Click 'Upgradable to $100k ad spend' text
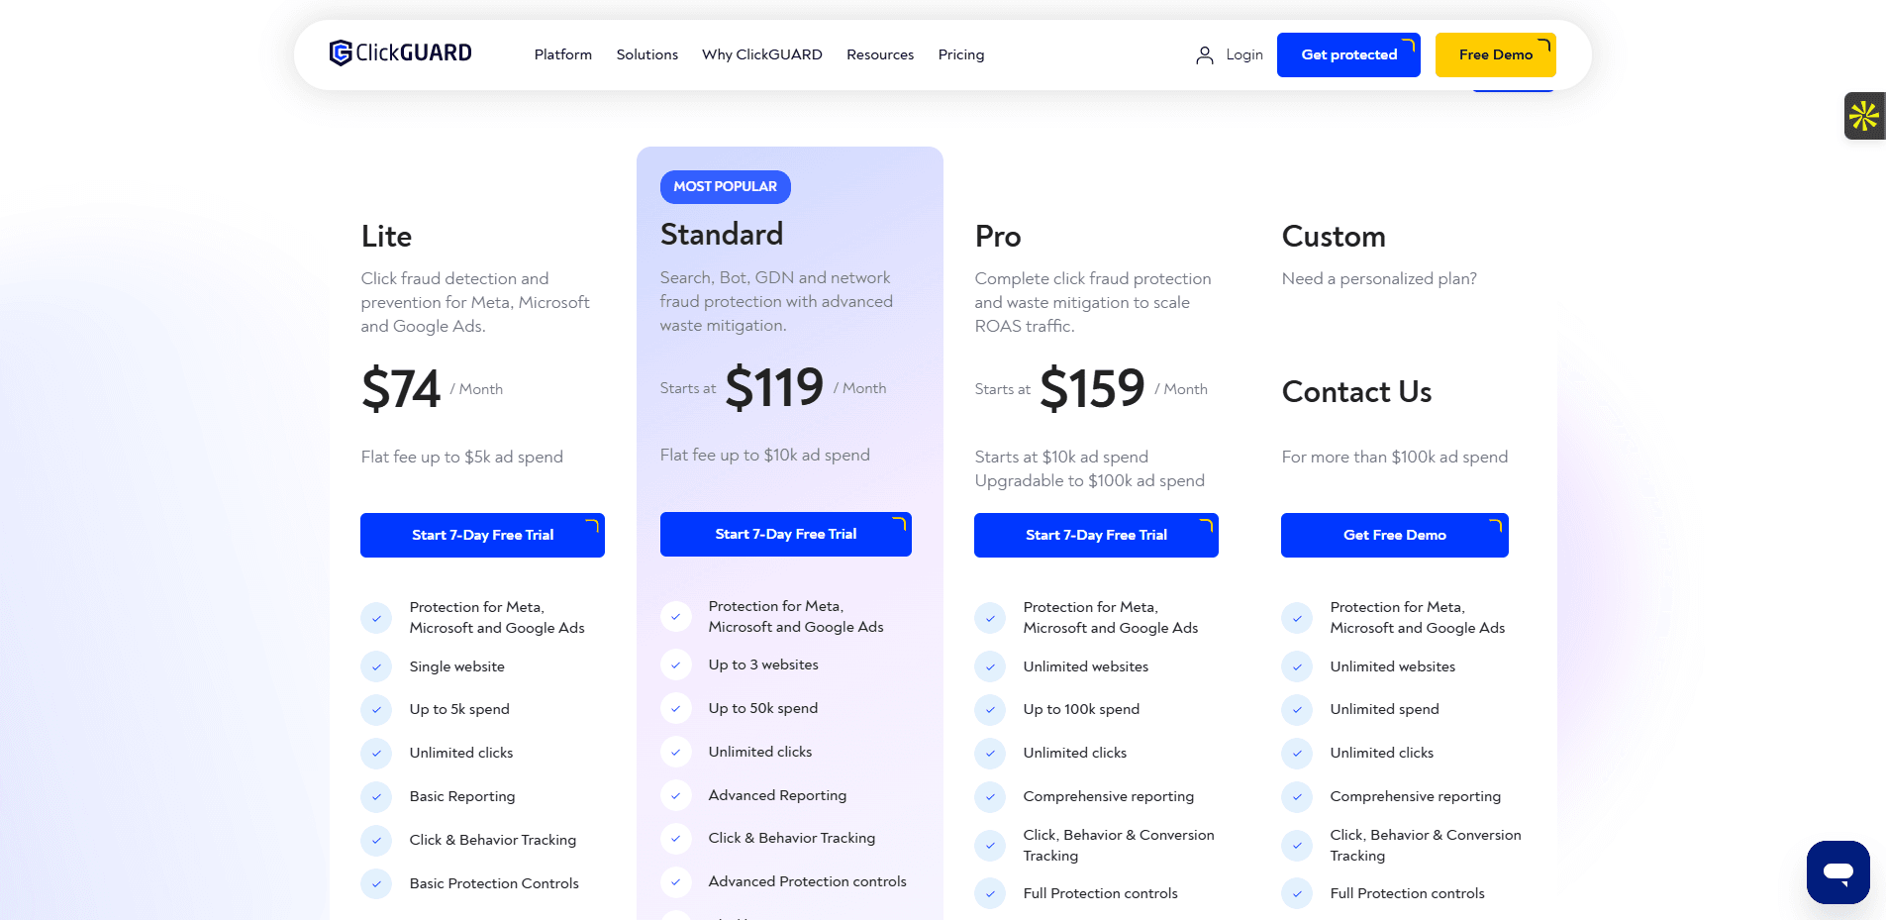 (x=1089, y=480)
